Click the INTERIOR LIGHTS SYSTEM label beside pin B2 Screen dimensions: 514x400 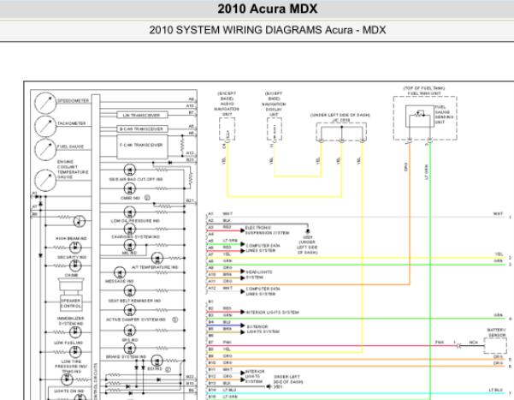273,313
